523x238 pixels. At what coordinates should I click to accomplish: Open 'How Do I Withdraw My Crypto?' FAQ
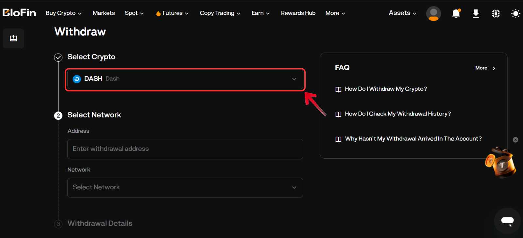386,89
